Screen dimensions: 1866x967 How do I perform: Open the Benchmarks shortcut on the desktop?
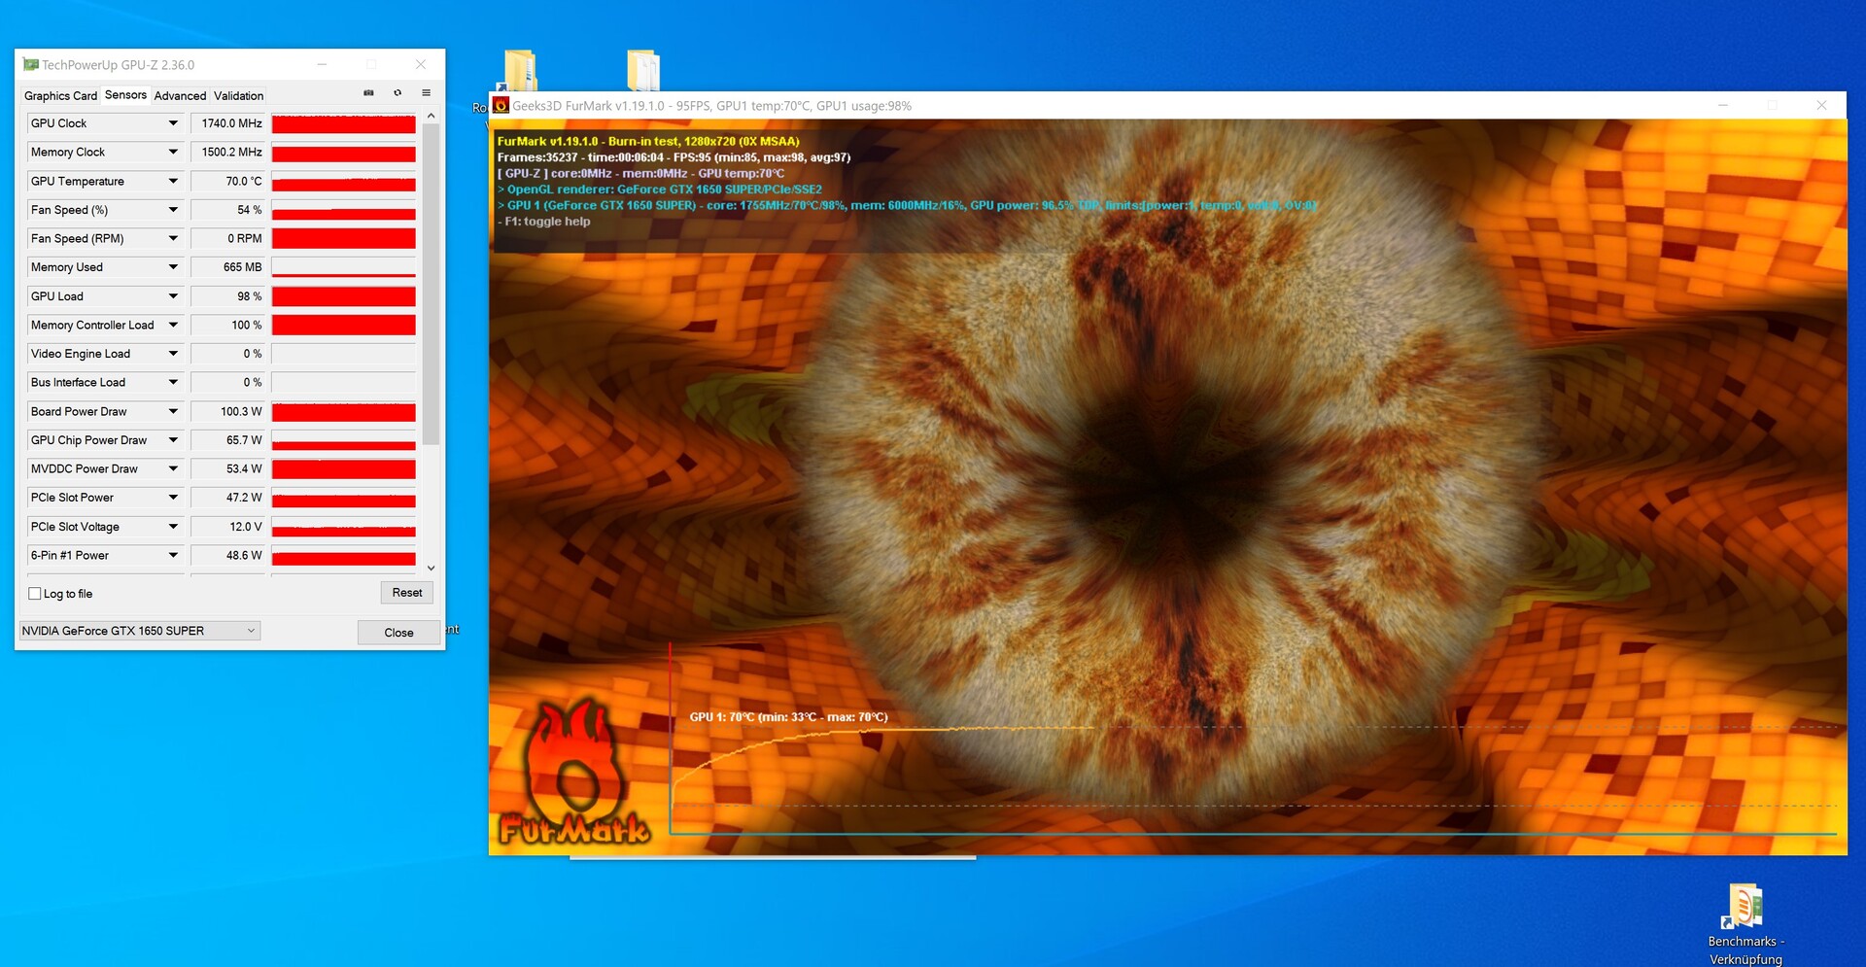tap(1745, 923)
